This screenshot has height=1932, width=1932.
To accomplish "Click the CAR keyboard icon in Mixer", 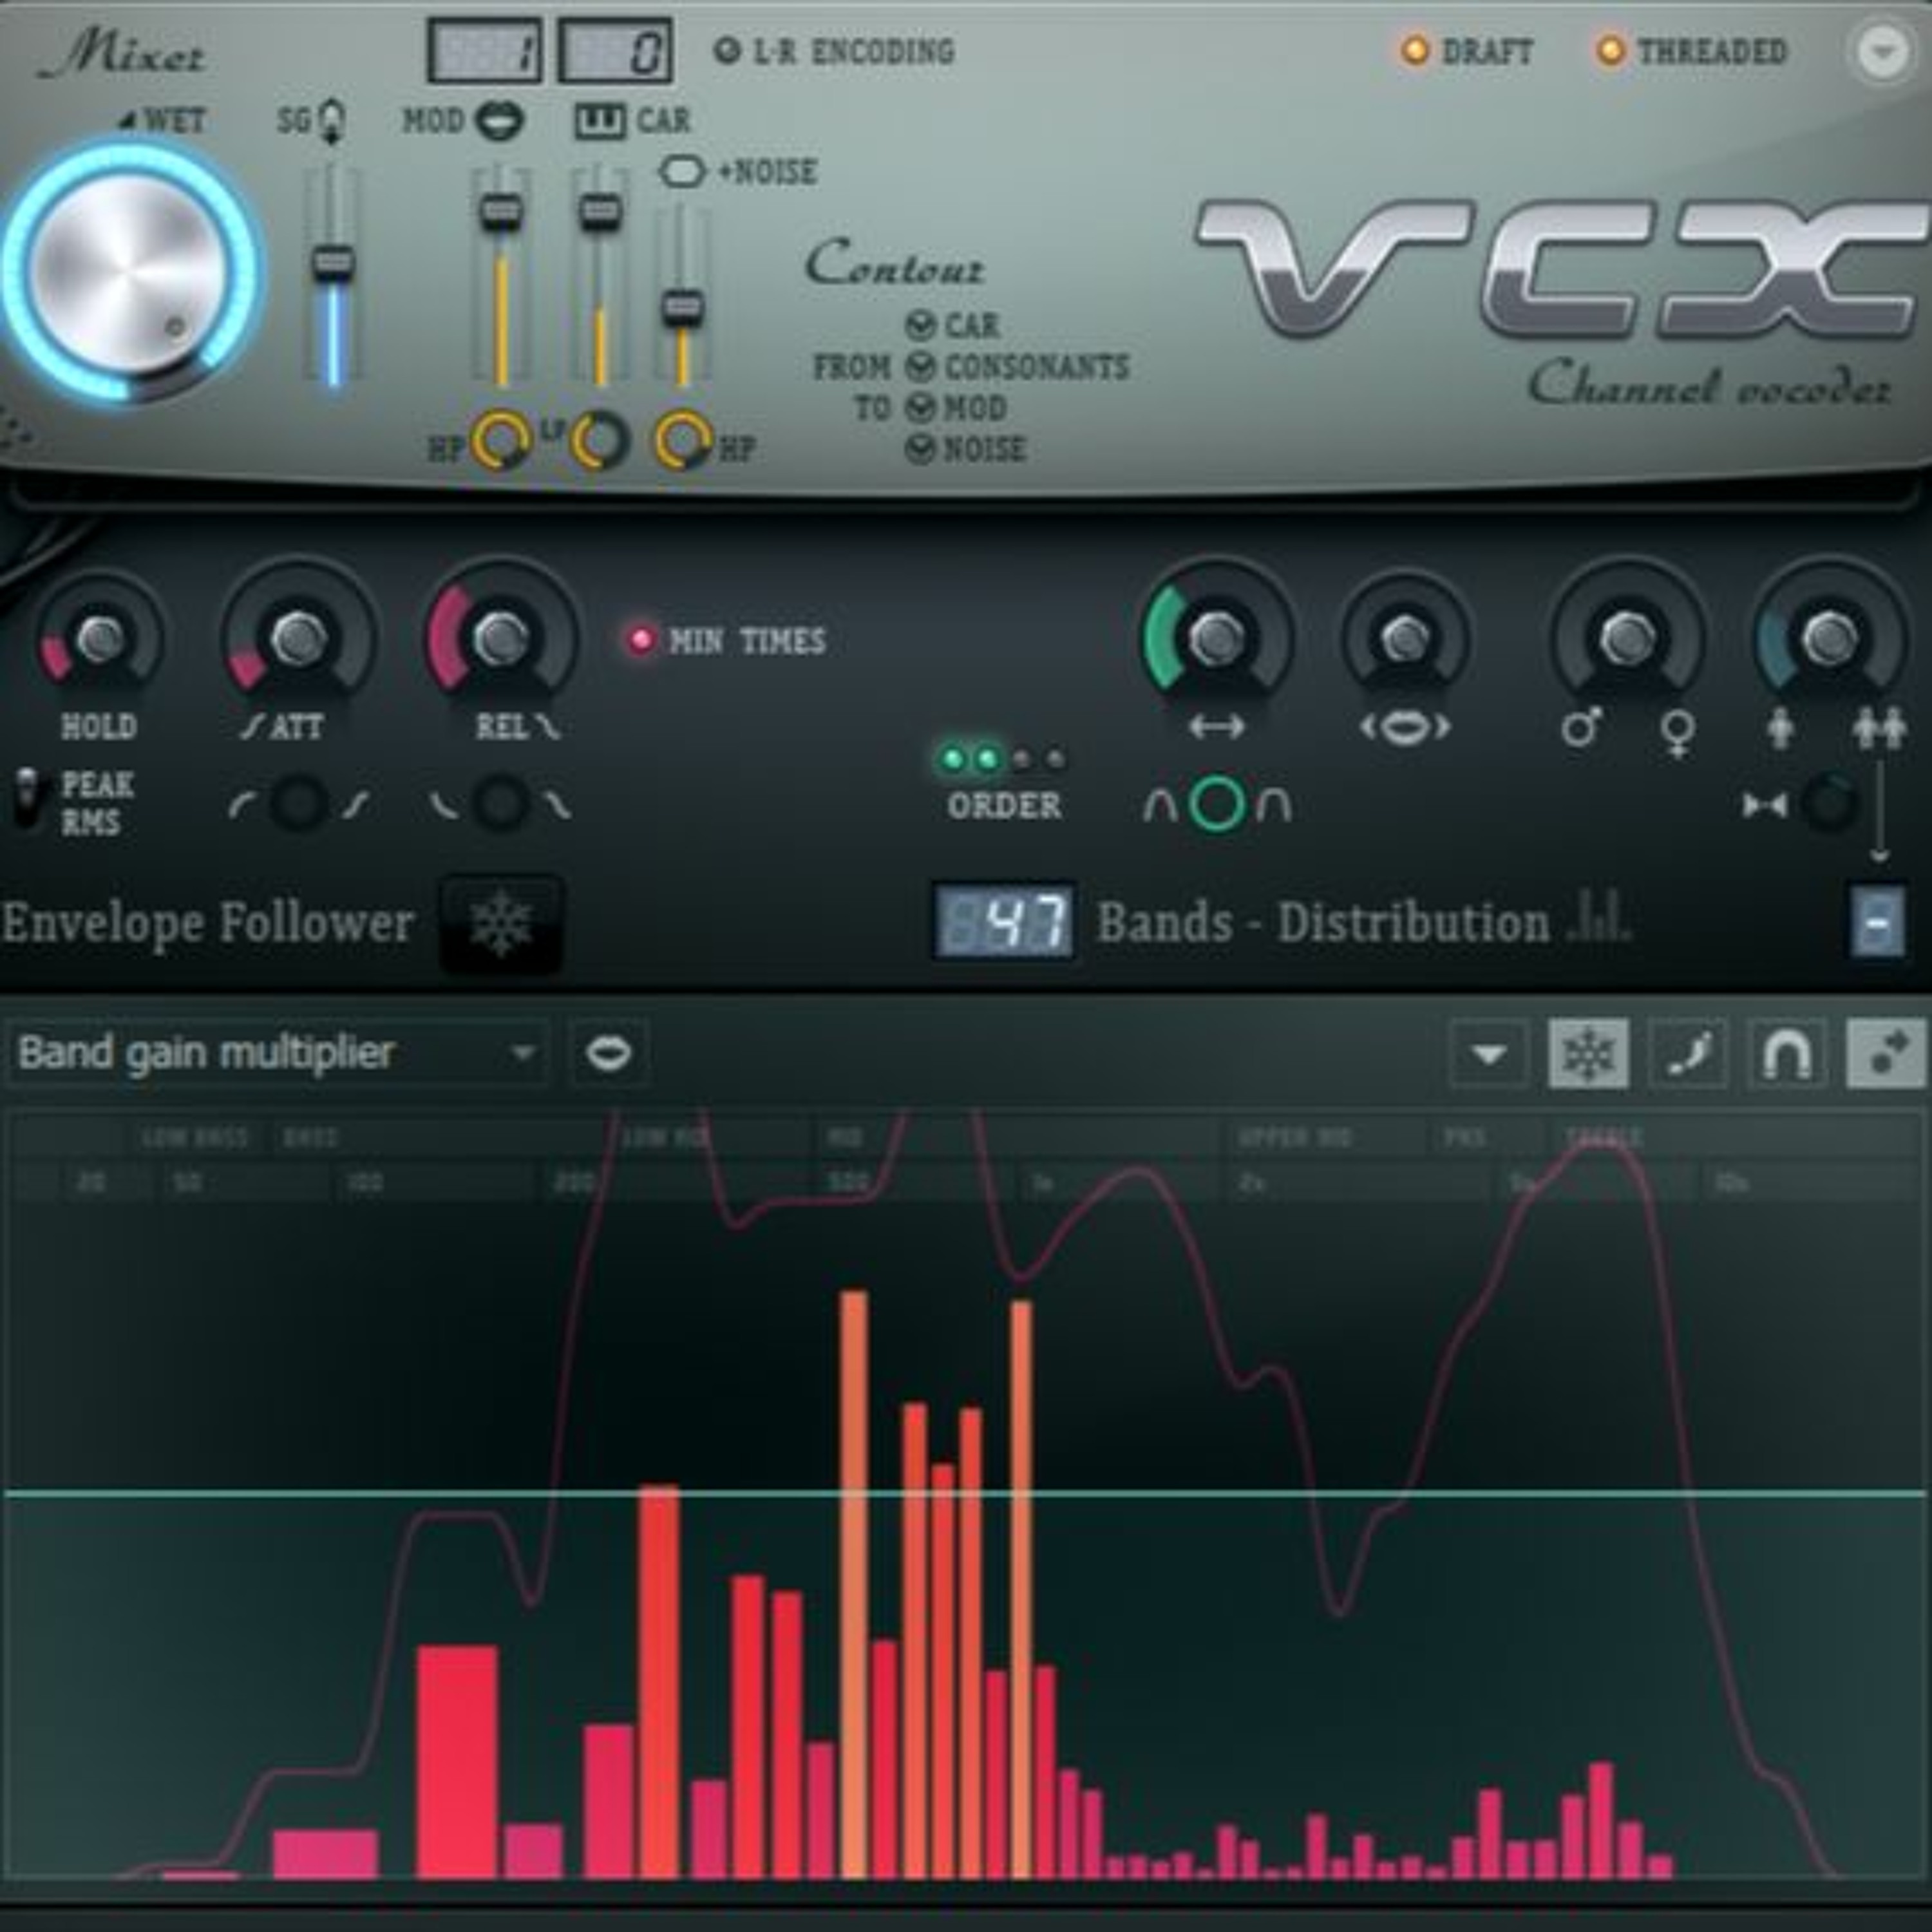I will tap(600, 122).
